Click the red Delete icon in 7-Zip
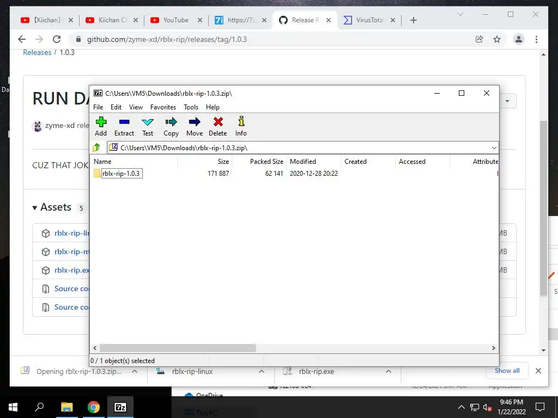Viewport: 558px width, 418px height. 218,126
